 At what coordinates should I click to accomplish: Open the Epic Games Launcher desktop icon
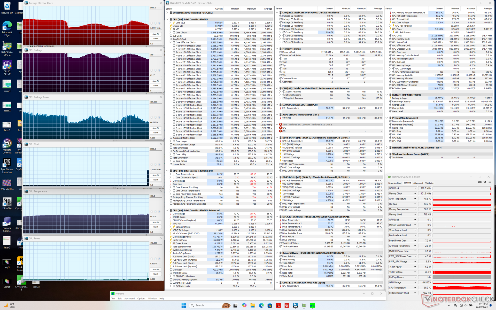(x=7, y=166)
